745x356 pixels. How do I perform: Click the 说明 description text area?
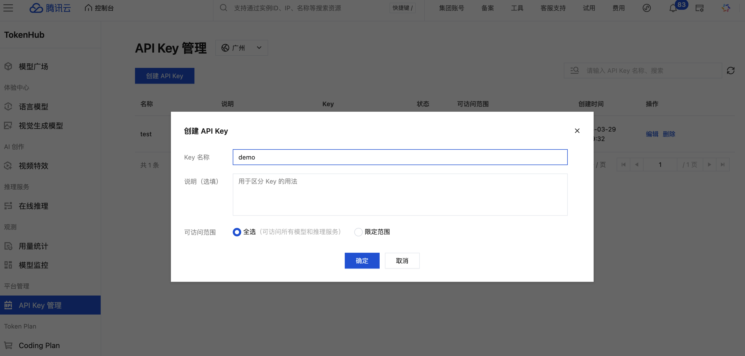pos(400,194)
